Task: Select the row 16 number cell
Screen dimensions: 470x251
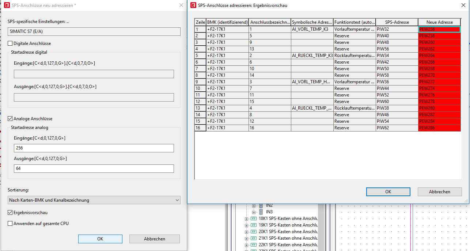Action: coord(200,128)
